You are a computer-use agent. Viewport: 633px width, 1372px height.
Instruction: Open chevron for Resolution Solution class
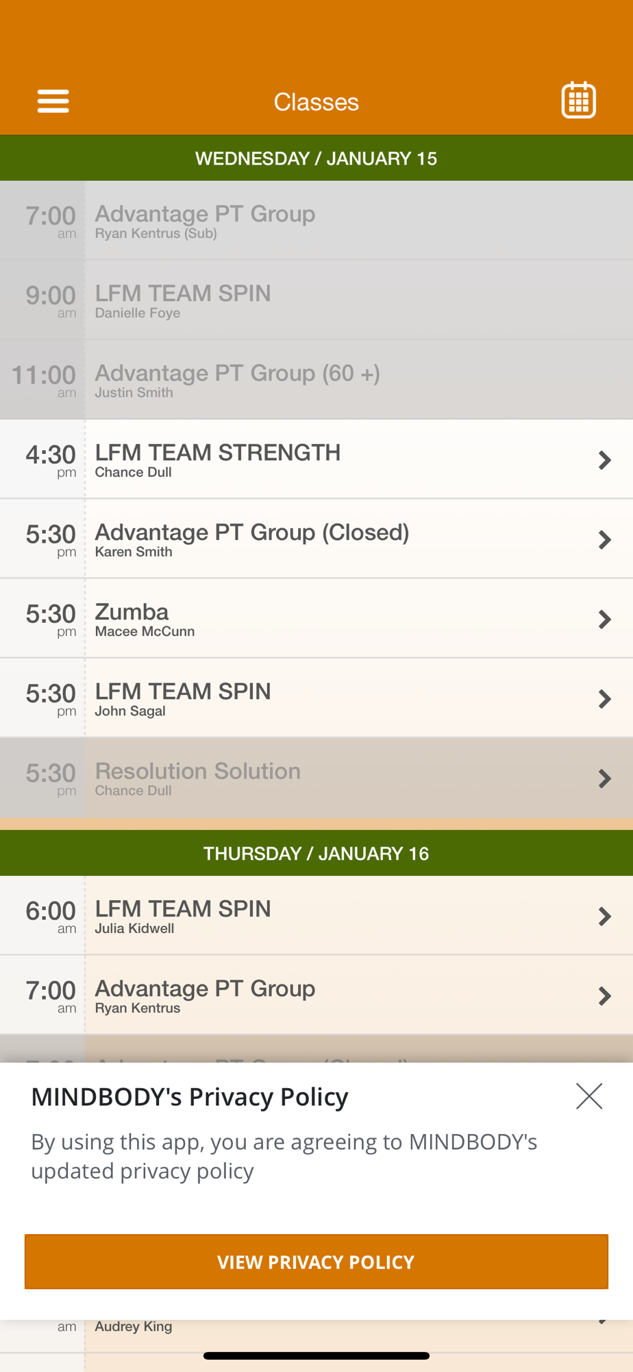pyautogui.click(x=604, y=779)
